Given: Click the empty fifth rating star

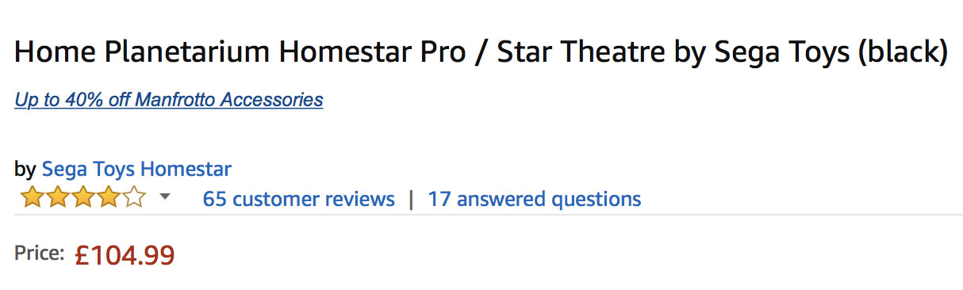Looking at the screenshot, I should [x=135, y=197].
